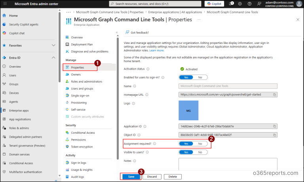Open app Conditional Access under Security

(x=83, y=133)
